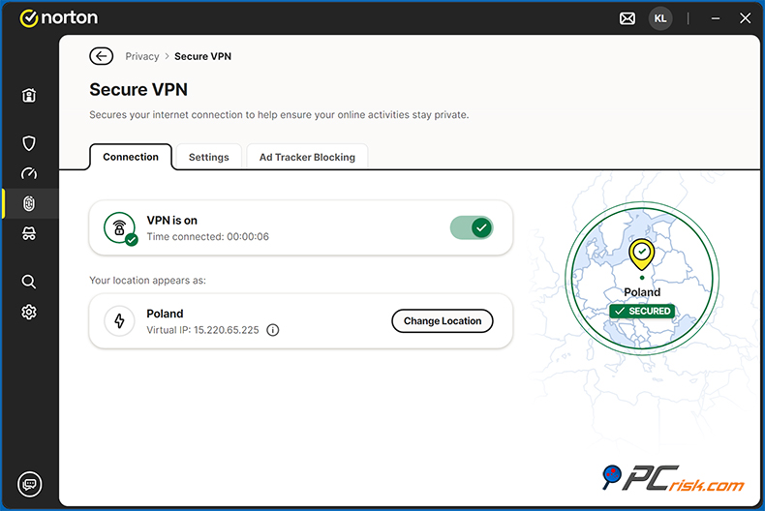Click the Time connected 00:00:06 text
Screen dimensions: 765x511
pyautogui.click(x=208, y=236)
